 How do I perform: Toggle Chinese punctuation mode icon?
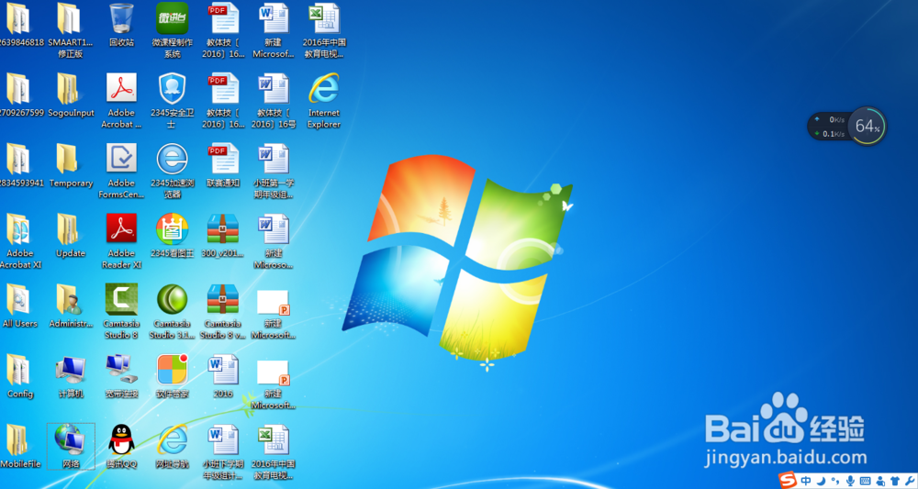click(x=834, y=481)
